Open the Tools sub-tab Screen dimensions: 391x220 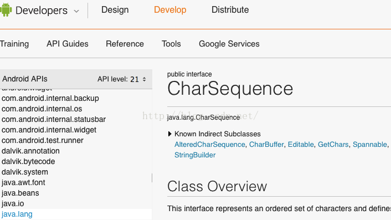point(171,44)
